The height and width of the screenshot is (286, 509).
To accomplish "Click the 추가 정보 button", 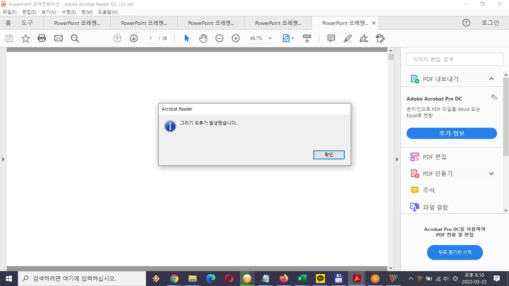I will tap(452, 133).
